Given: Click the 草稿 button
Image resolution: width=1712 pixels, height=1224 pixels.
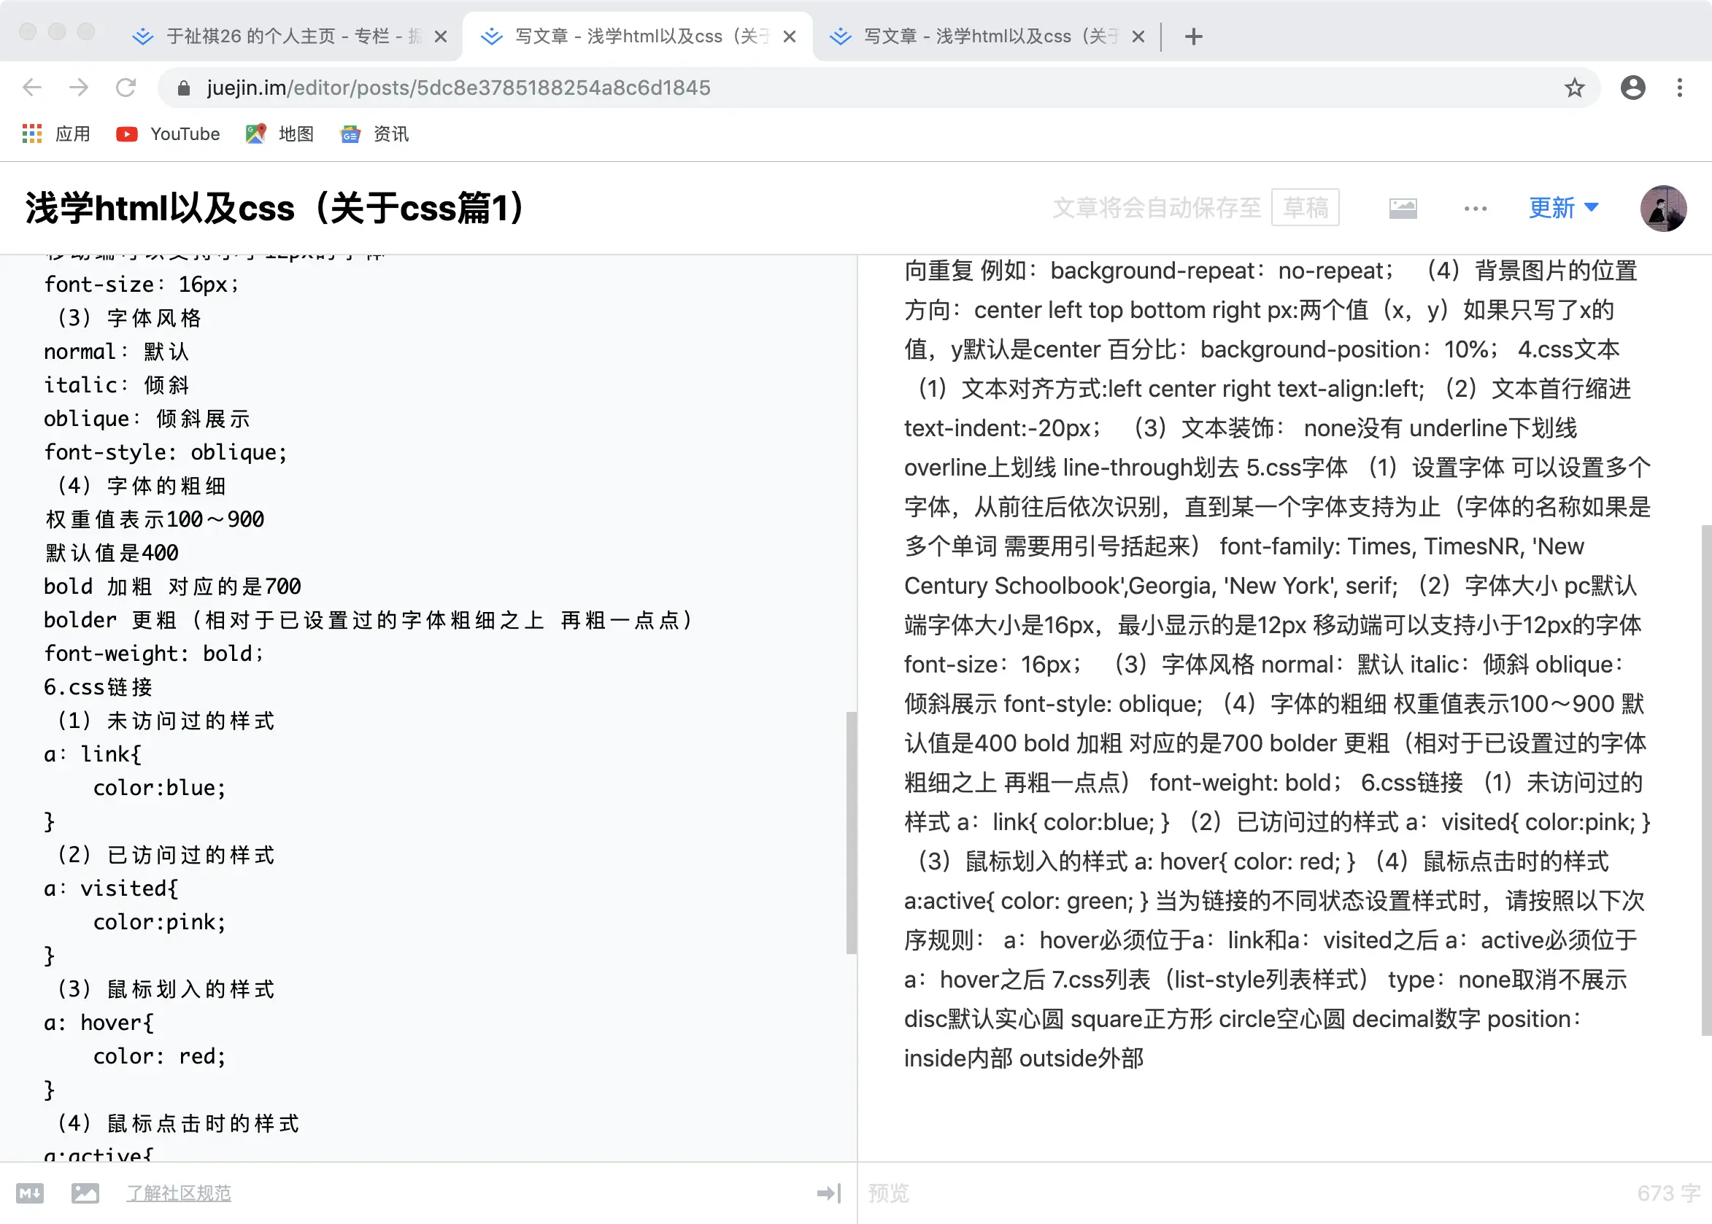Looking at the screenshot, I should (1305, 208).
